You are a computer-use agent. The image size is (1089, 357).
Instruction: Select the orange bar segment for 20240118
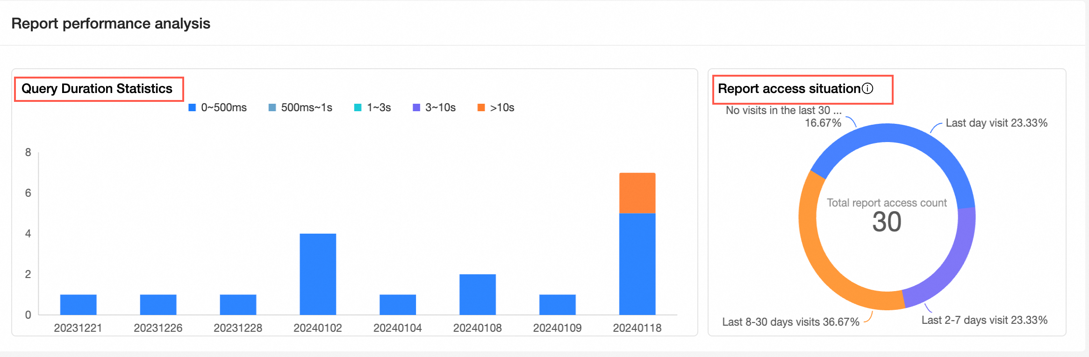(x=637, y=193)
